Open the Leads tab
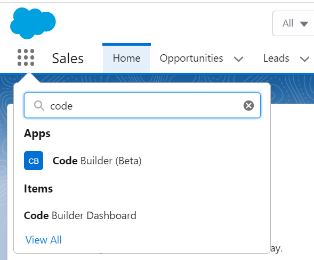The image size is (314, 260). click(276, 58)
